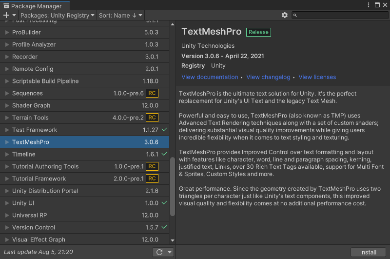
Task: Expand the ProBuilder package versions
Action: pos(7,32)
